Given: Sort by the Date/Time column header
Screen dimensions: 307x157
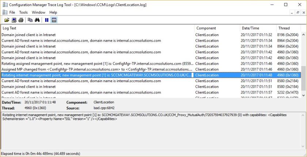Looking at the screenshot, I should pos(257,28).
